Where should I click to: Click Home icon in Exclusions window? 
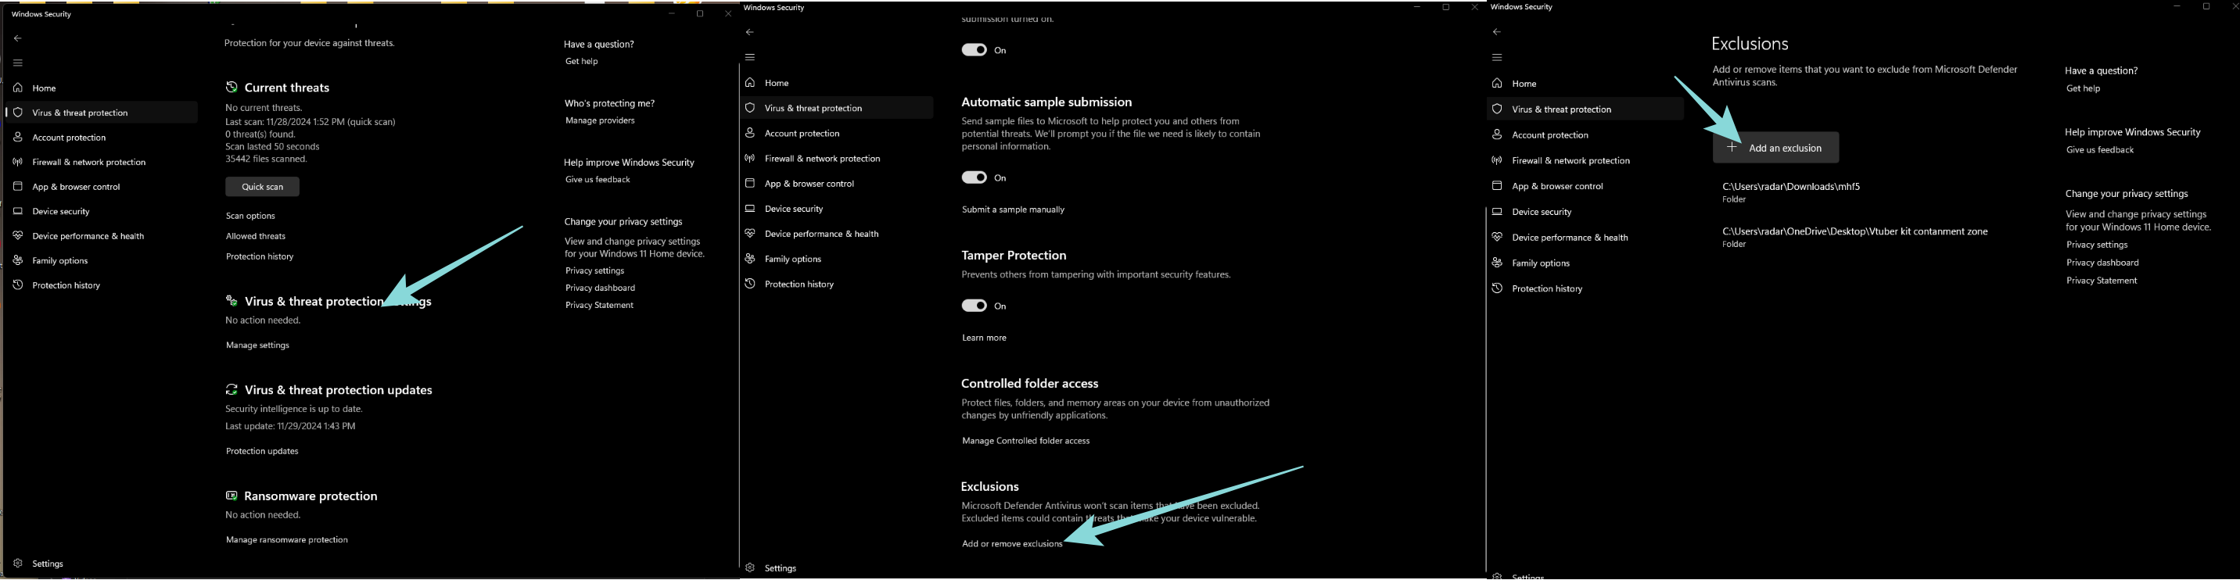(x=1496, y=84)
